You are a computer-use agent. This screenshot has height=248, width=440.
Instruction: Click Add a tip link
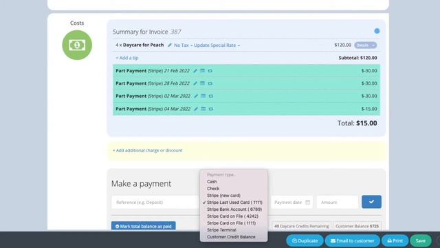(x=126, y=58)
